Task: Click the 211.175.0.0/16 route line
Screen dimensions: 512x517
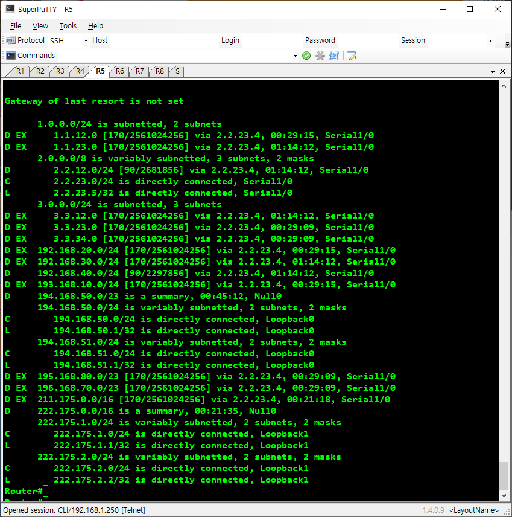Action: 198,400
